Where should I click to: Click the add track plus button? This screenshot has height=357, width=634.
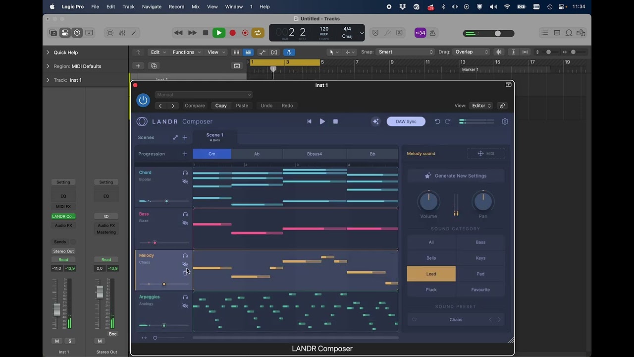point(138,66)
